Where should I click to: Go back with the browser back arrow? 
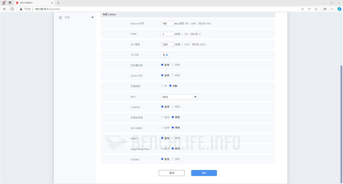click(x=4, y=9)
